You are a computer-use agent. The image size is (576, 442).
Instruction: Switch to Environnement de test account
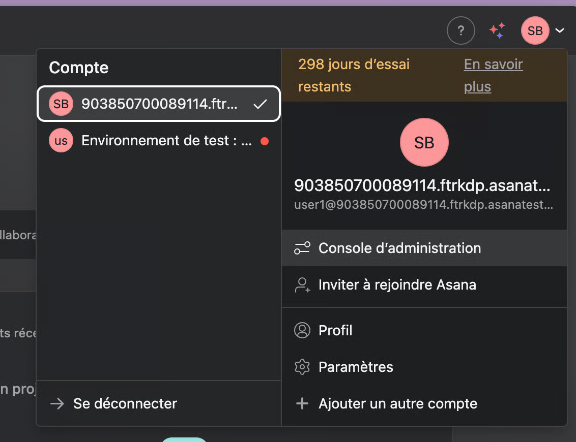coord(166,141)
